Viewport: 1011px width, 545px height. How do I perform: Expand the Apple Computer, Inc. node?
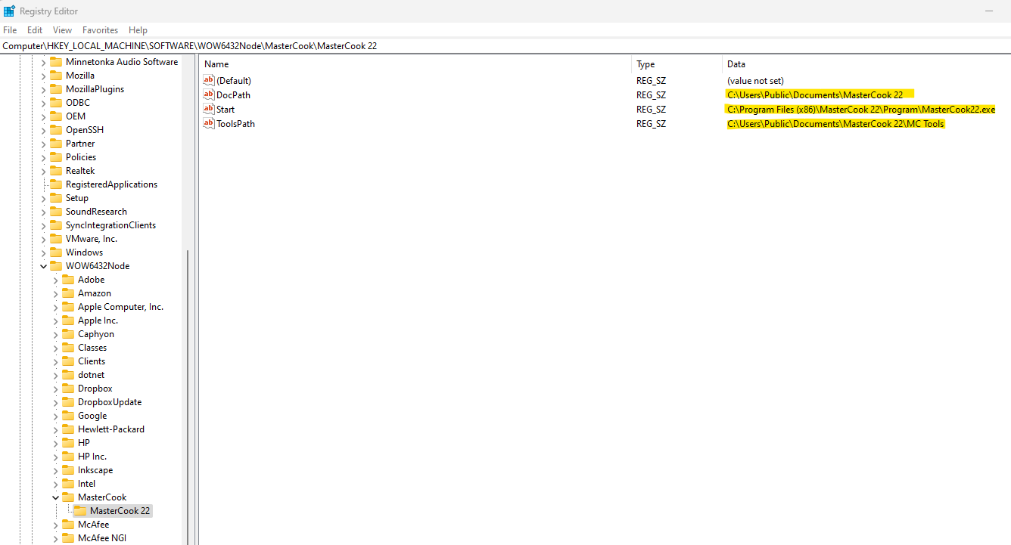pos(55,307)
